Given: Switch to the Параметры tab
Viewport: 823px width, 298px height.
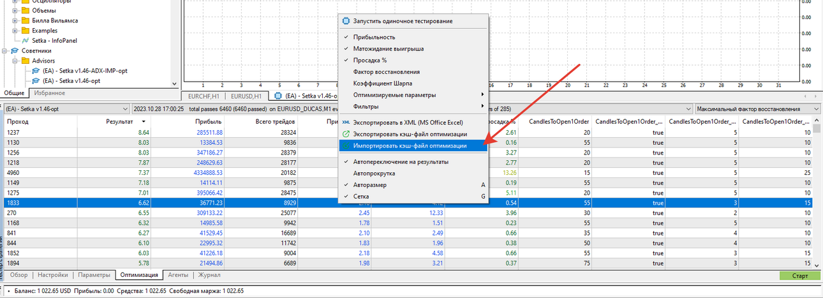Looking at the screenshot, I should 94,275.
